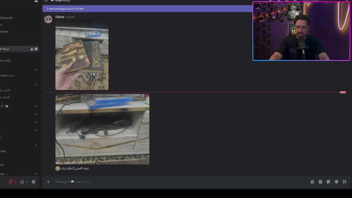Open the moderator-only channel
Image resolution: width=352 pixels, height=198 pixels.
coord(5,61)
